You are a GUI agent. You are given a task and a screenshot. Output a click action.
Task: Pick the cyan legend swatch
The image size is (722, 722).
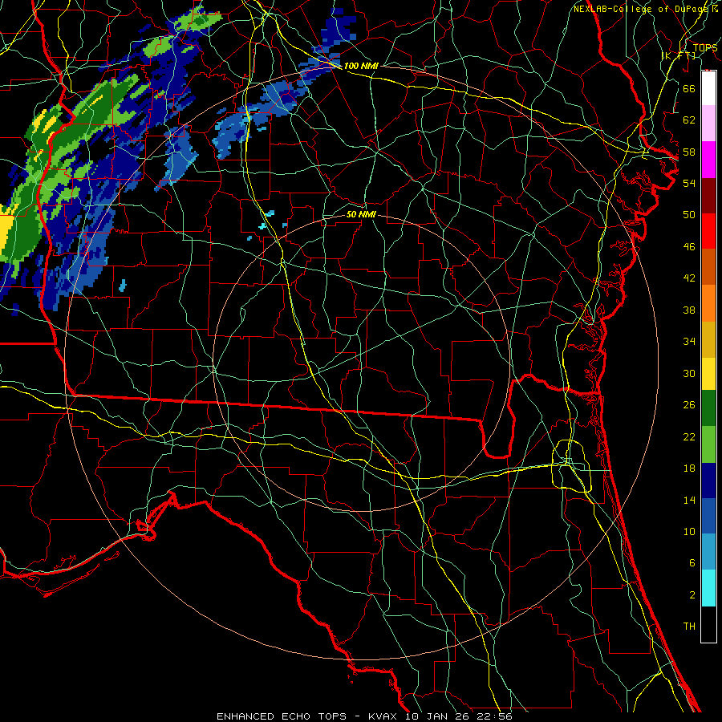[x=708, y=588]
